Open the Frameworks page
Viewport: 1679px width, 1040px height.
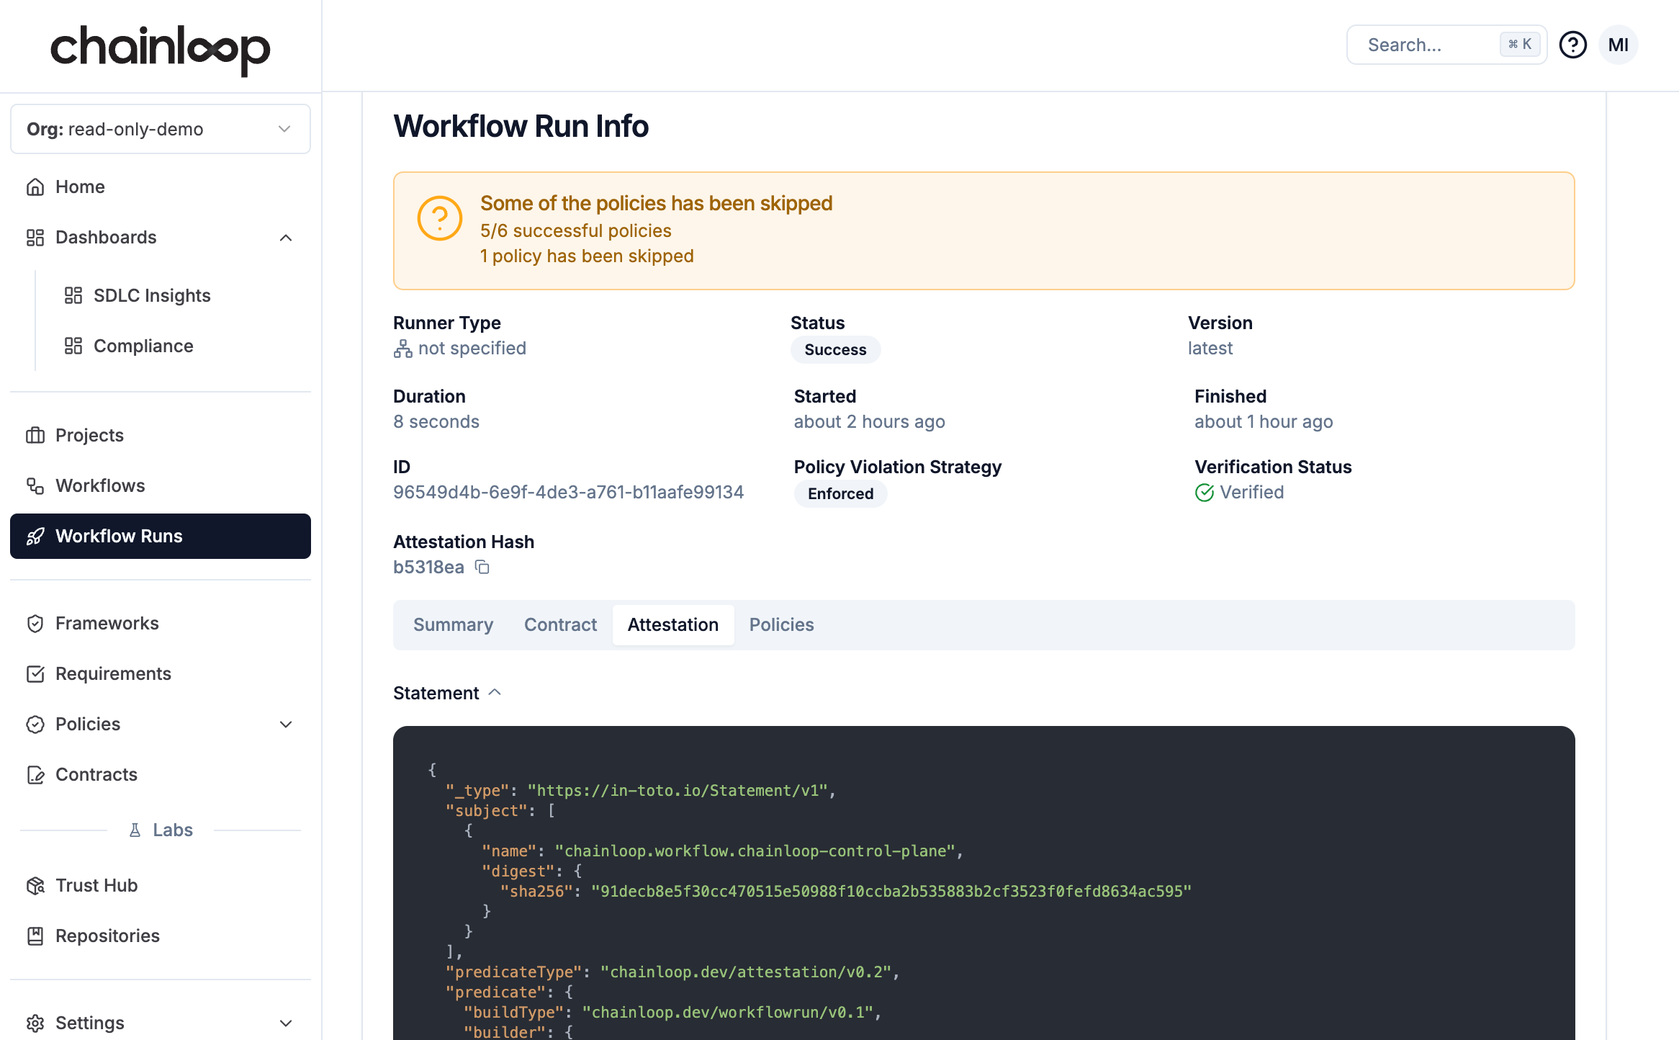(x=161, y=623)
